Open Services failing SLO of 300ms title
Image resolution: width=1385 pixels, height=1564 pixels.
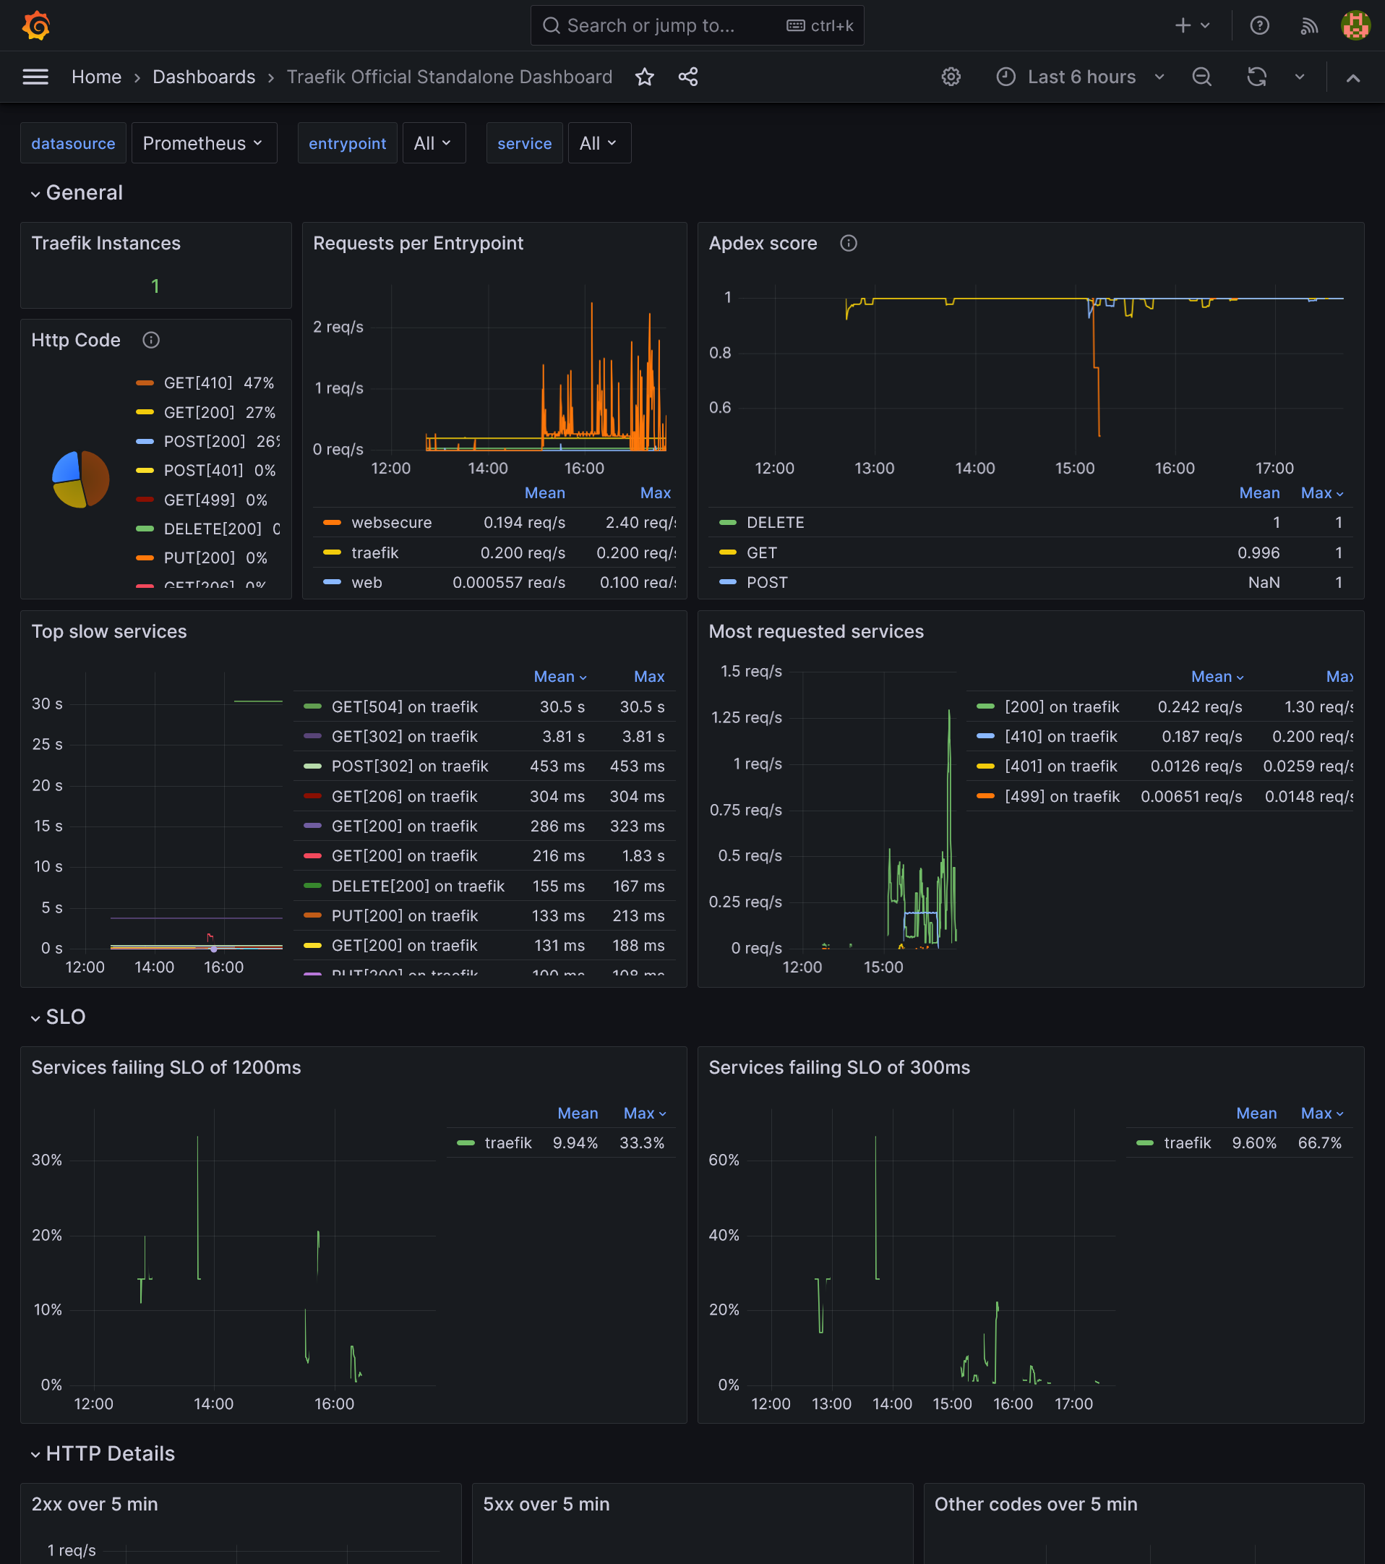[x=839, y=1068]
